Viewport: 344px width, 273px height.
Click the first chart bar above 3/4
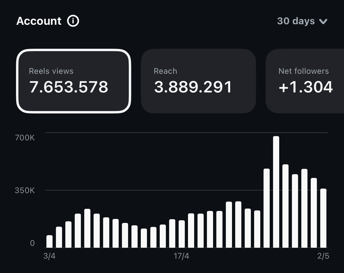tap(49, 241)
